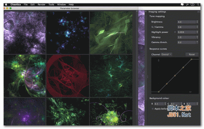This screenshot has width=204, height=129.
Task: Click the Brightness stepper arrows
Action: [197, 22]
